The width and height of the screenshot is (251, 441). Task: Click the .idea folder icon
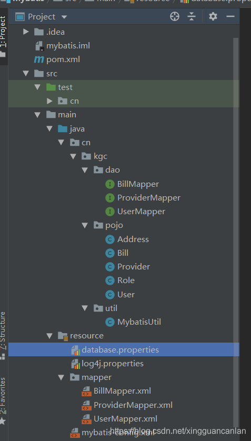[x=39, y=32]
